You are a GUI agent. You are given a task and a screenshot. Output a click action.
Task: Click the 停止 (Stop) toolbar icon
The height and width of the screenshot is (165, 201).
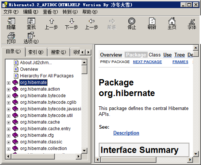click(x=132, y=21)
